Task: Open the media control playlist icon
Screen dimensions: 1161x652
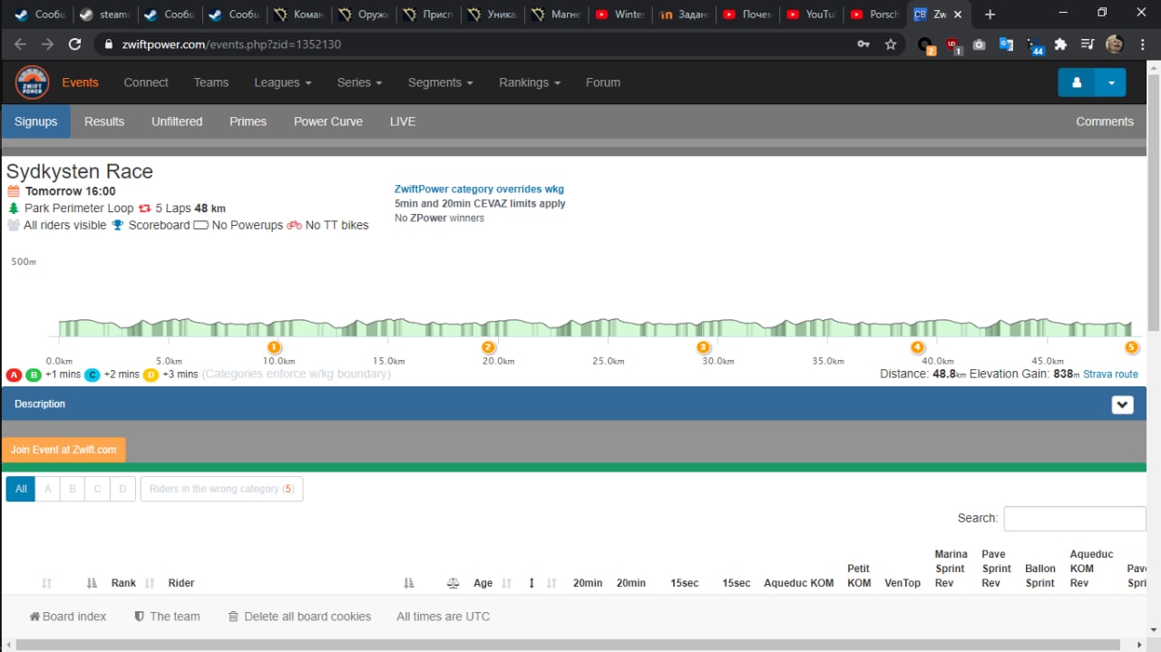Action: point(1088,44)
